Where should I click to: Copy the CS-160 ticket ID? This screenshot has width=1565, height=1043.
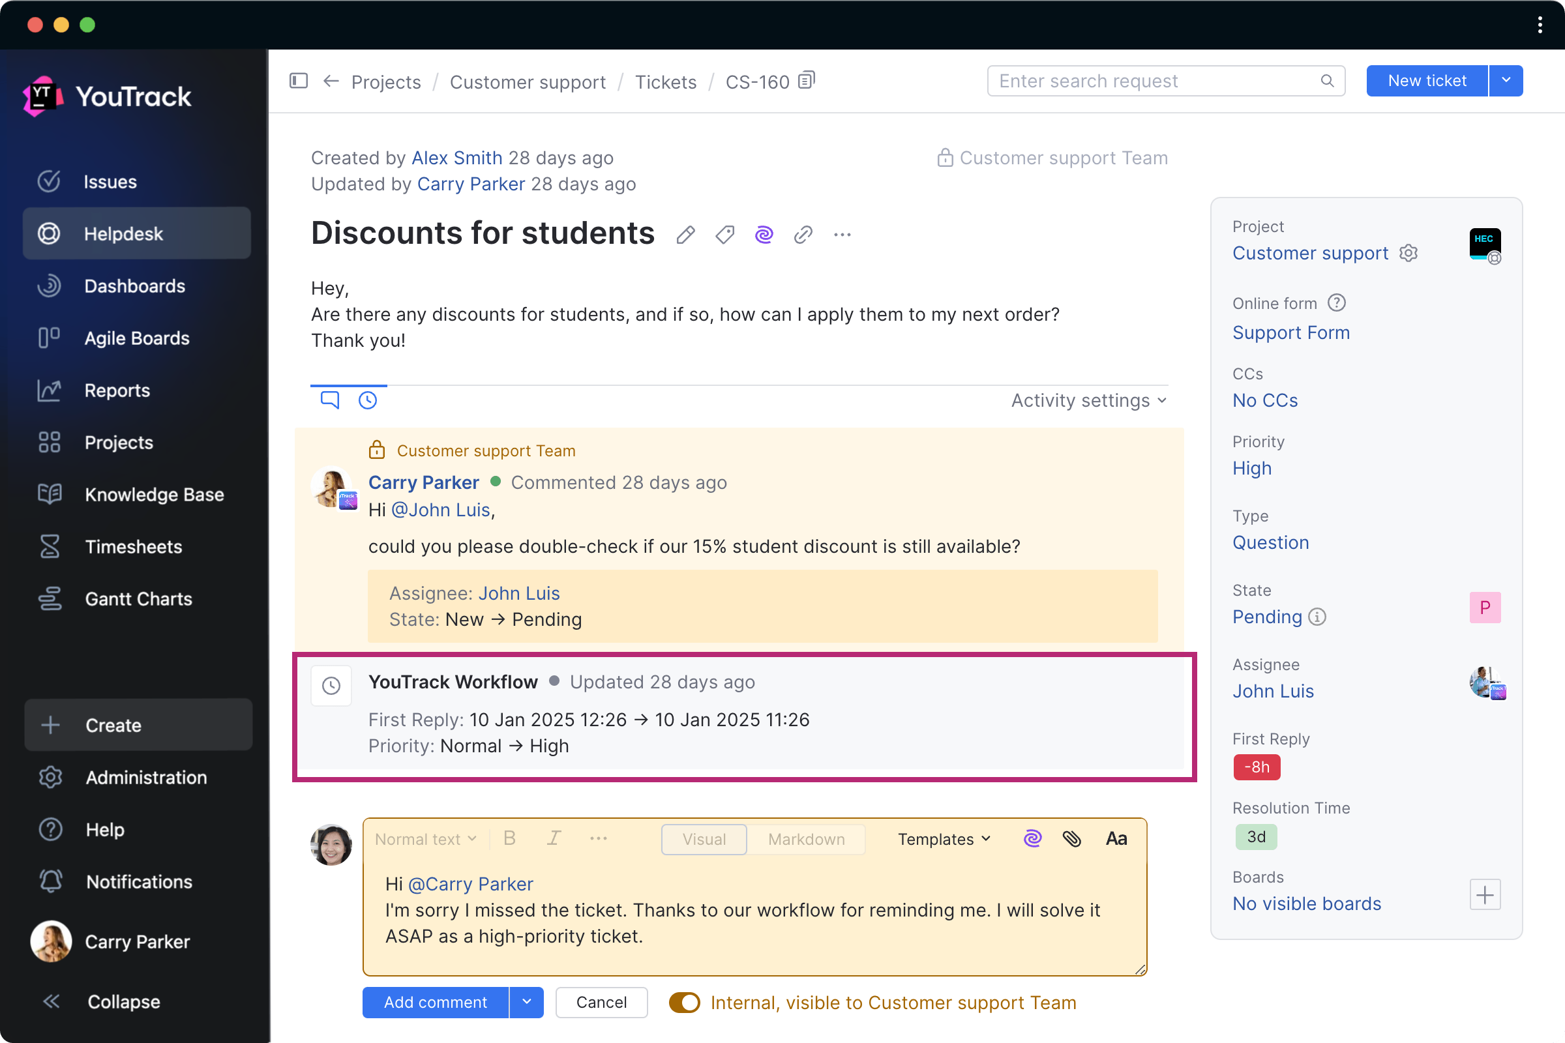click(806, 79)
